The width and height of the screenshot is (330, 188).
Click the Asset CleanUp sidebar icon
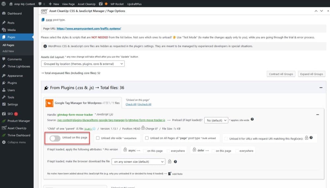click(4, 128)
